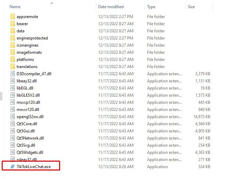This screenshot has height=179, width=251.
Task: Click the Qt5Gui.dll file icon
Action: [x=13, y=131]
